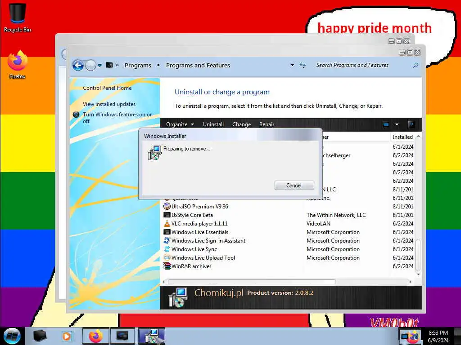Select UltraISO Premium V9.36 entry
The width and height of the screenshot is (461, 345).
pyautogui.click(x=199, y=207)
